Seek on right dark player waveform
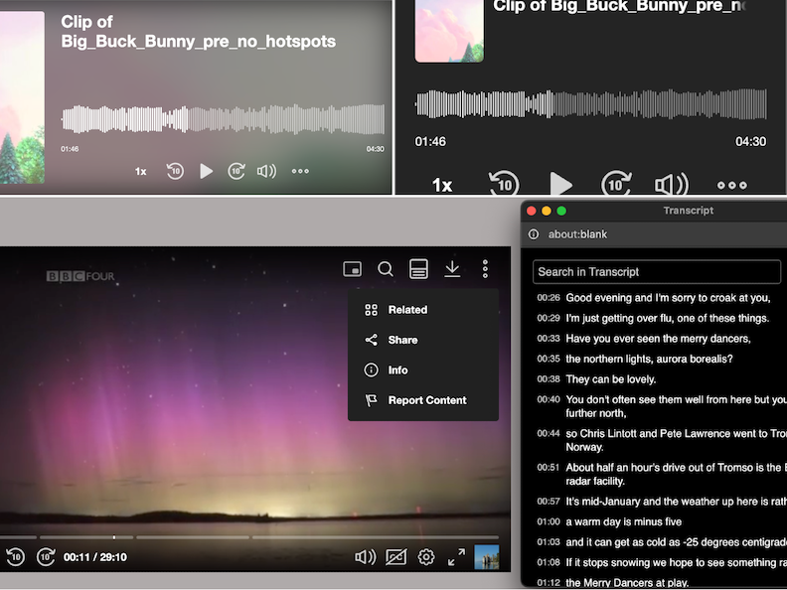This screenshot has width=787, height=590. point(591,104)
